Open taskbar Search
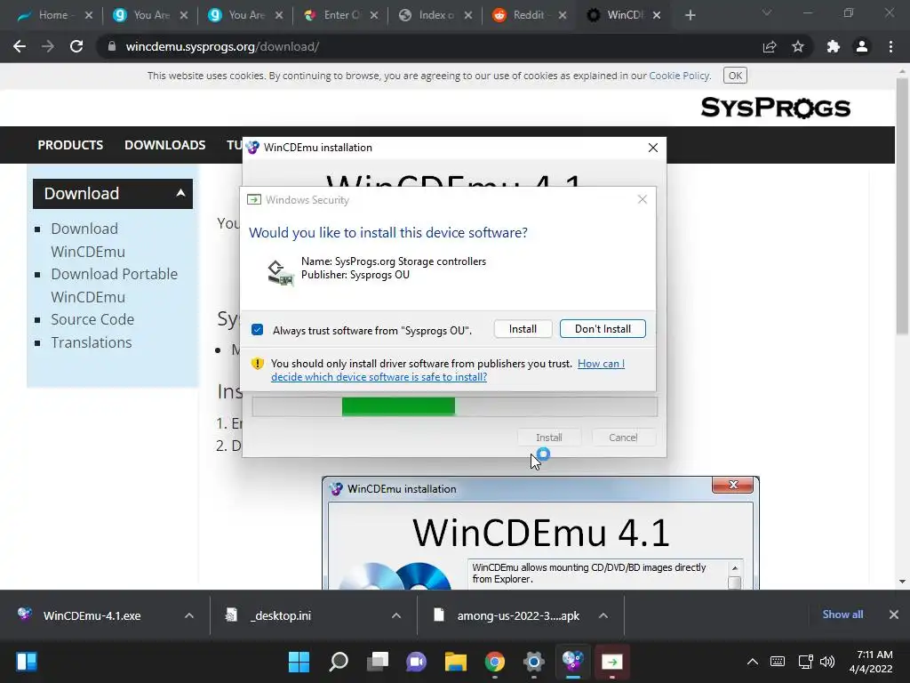 tap(339, 662)
